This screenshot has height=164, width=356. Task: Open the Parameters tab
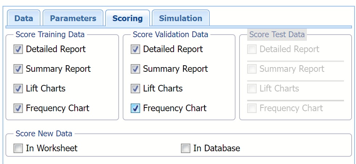[x=73, y=19]
